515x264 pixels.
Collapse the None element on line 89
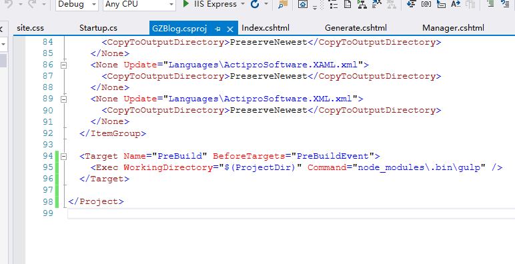click(64, 99)
